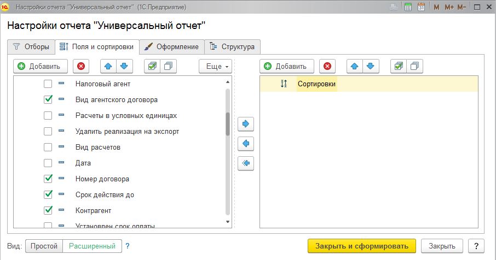Viewport: 496px width, 260px height.
Task: Open calendar icon in title bar
Action: [x=421, y=7]
